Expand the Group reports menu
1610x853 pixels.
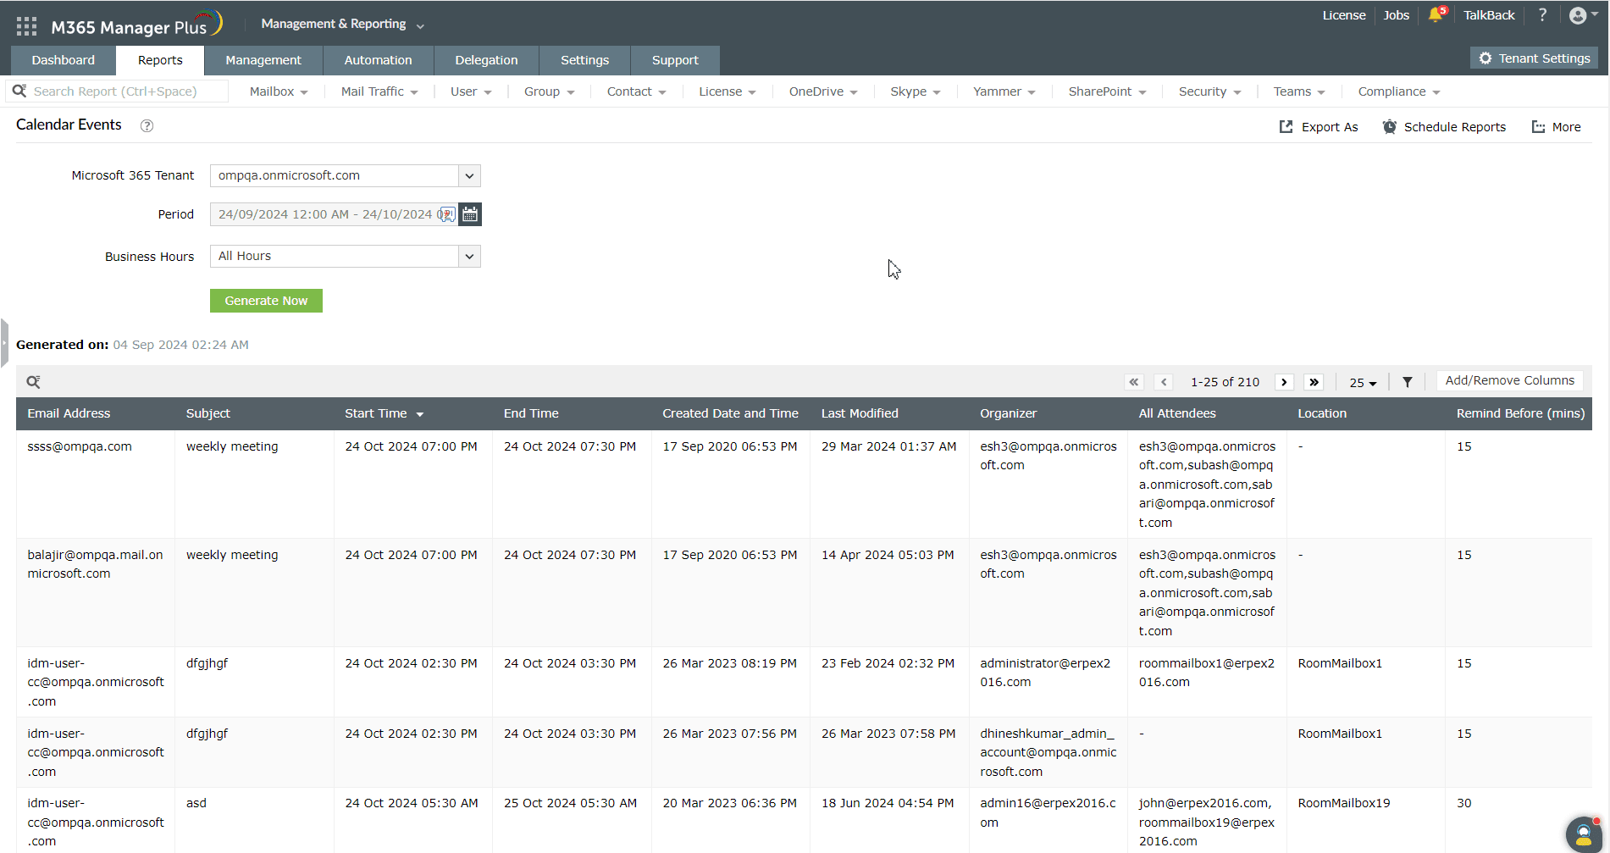[x=549, y=91]
